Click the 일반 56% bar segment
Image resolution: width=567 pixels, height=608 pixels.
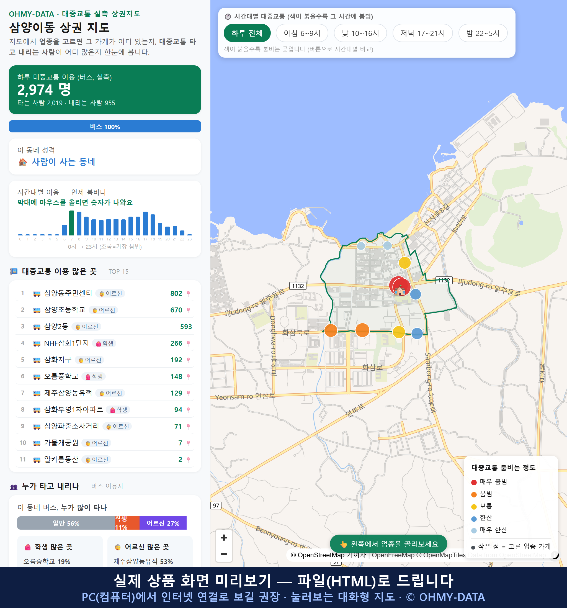(66, 523)
